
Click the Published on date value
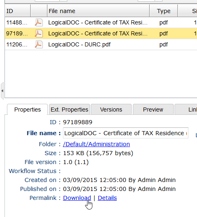click(x=119, y=189)
